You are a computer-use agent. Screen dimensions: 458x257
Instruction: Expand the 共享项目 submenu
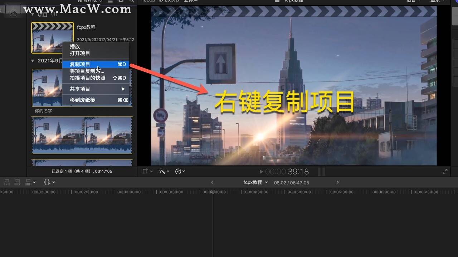point(96,89)
